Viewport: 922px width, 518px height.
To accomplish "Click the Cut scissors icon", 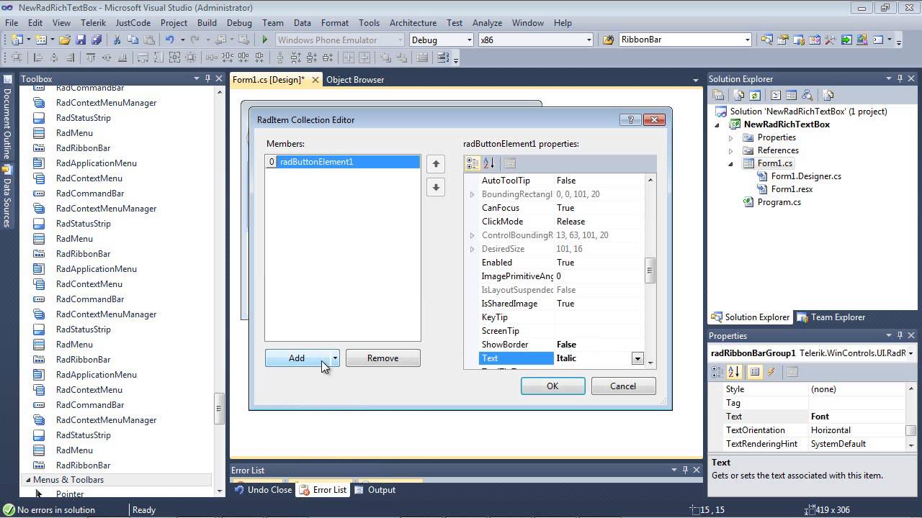I will (x=117, y=40).
